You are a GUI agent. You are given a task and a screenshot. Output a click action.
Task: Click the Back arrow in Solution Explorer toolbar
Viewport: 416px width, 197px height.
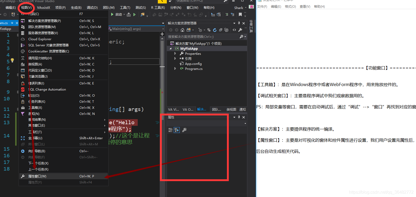[x=171, y=30]
